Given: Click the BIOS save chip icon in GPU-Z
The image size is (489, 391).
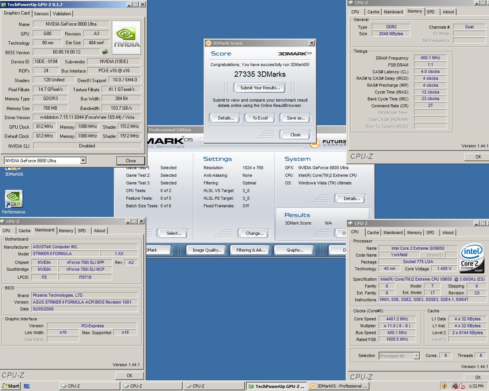Looking at the screenshot, I should point(105,52).
